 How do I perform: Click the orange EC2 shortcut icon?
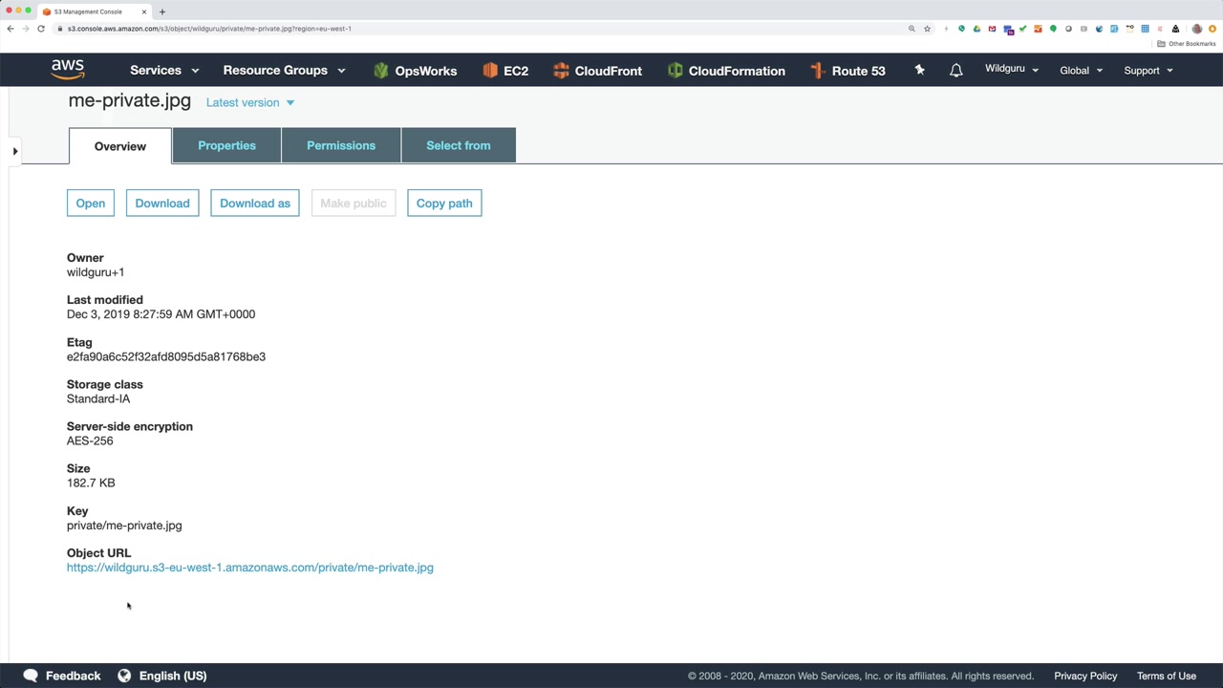point(490,71)
